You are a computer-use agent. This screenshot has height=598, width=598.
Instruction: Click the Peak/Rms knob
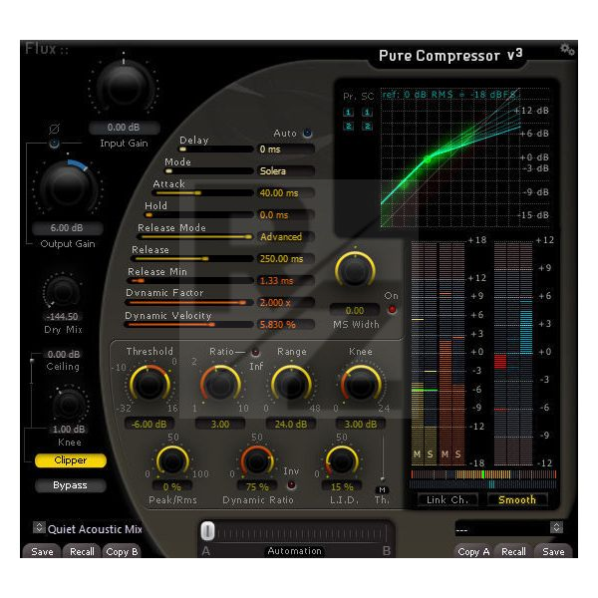[x=172, y=460]
